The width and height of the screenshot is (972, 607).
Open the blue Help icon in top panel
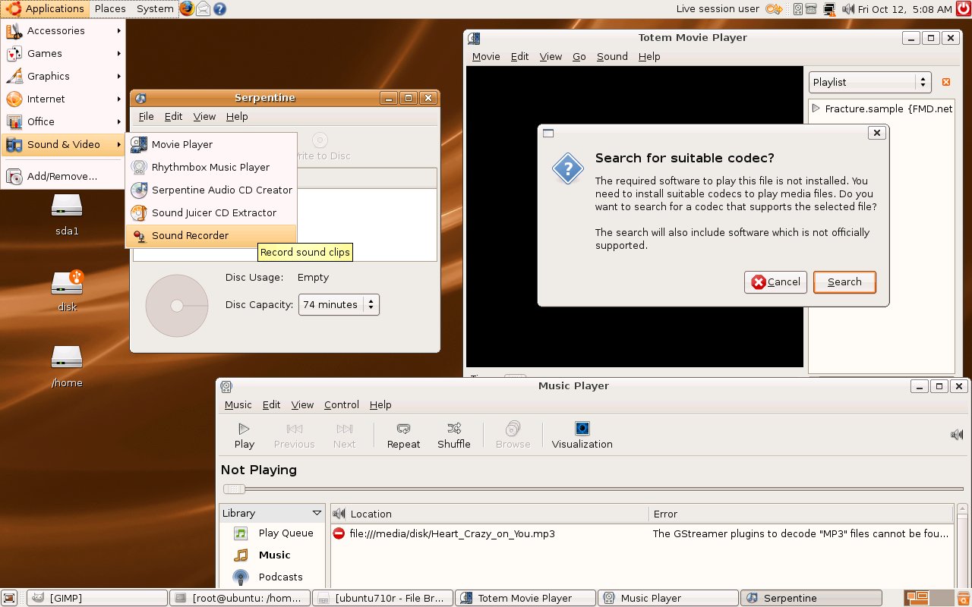point(219,9)
